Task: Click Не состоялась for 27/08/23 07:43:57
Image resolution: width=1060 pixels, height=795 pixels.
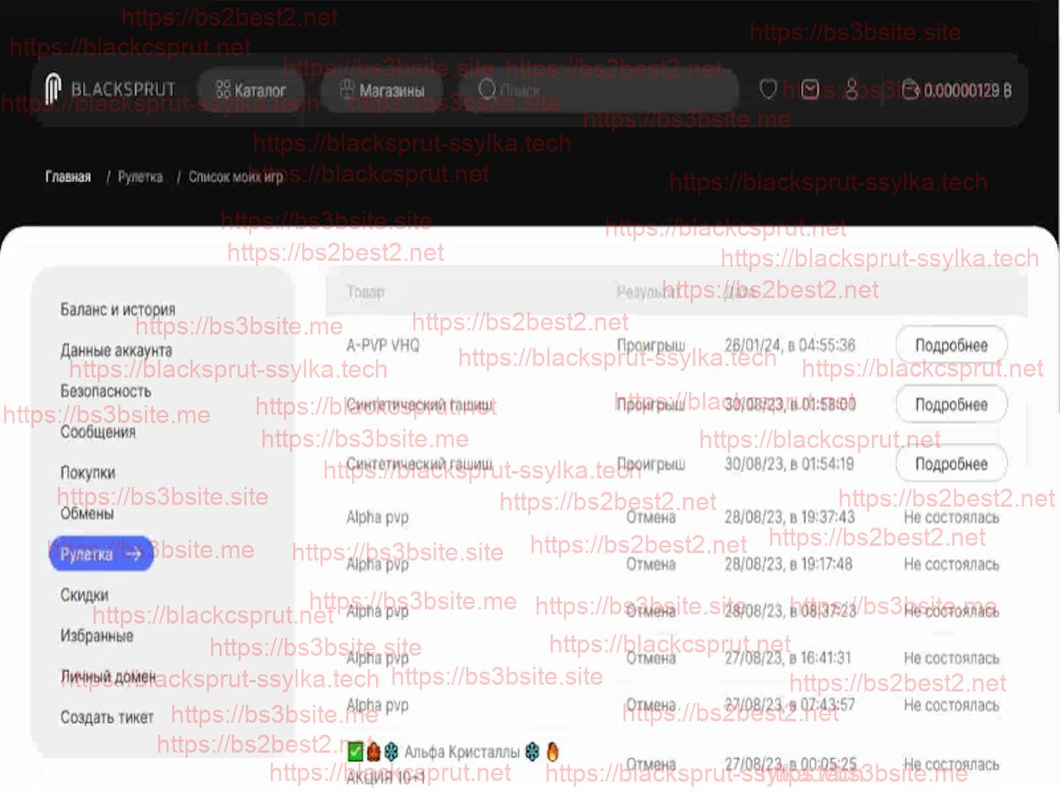Action: [952, 705]
